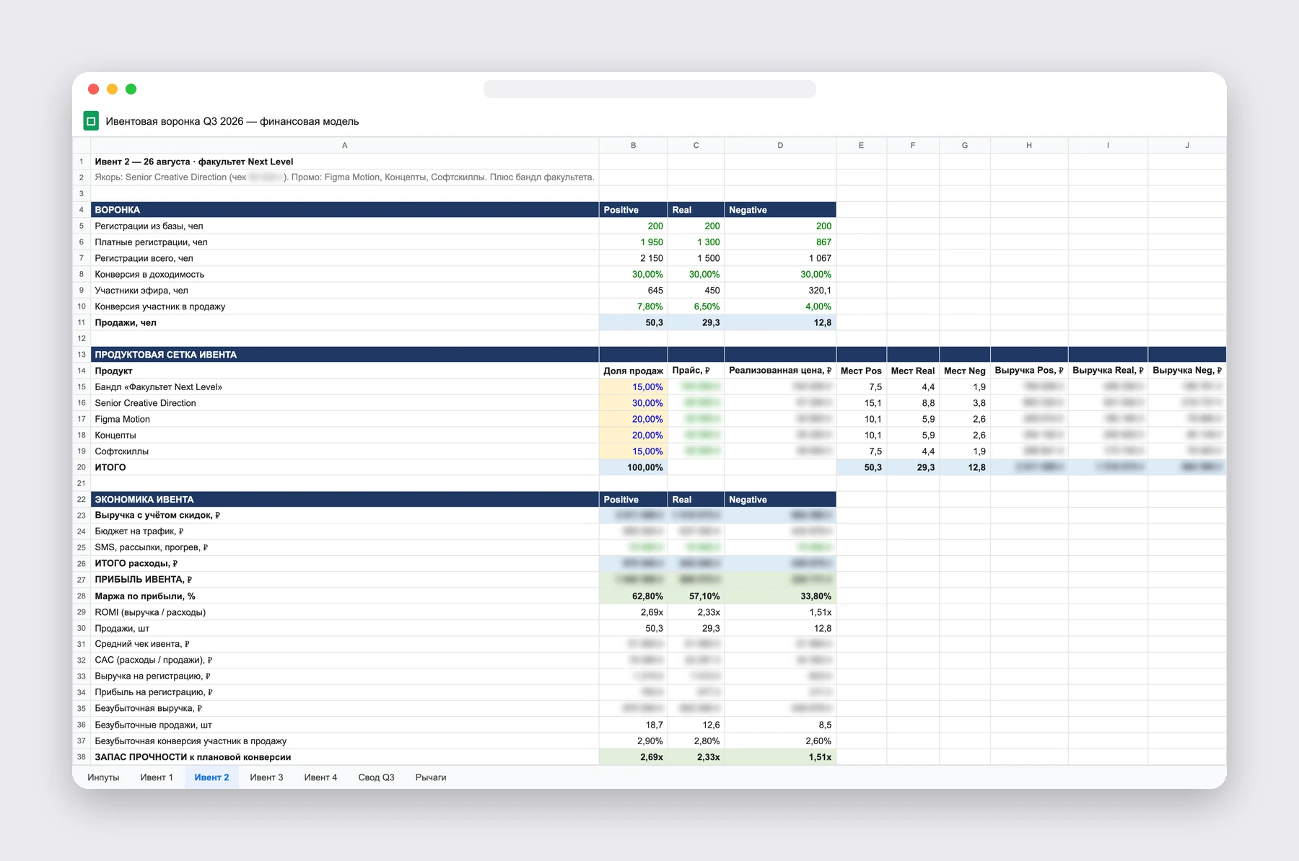
Task: Select the ВОРОНКА section header cell
Action: (x=345, y=210)
